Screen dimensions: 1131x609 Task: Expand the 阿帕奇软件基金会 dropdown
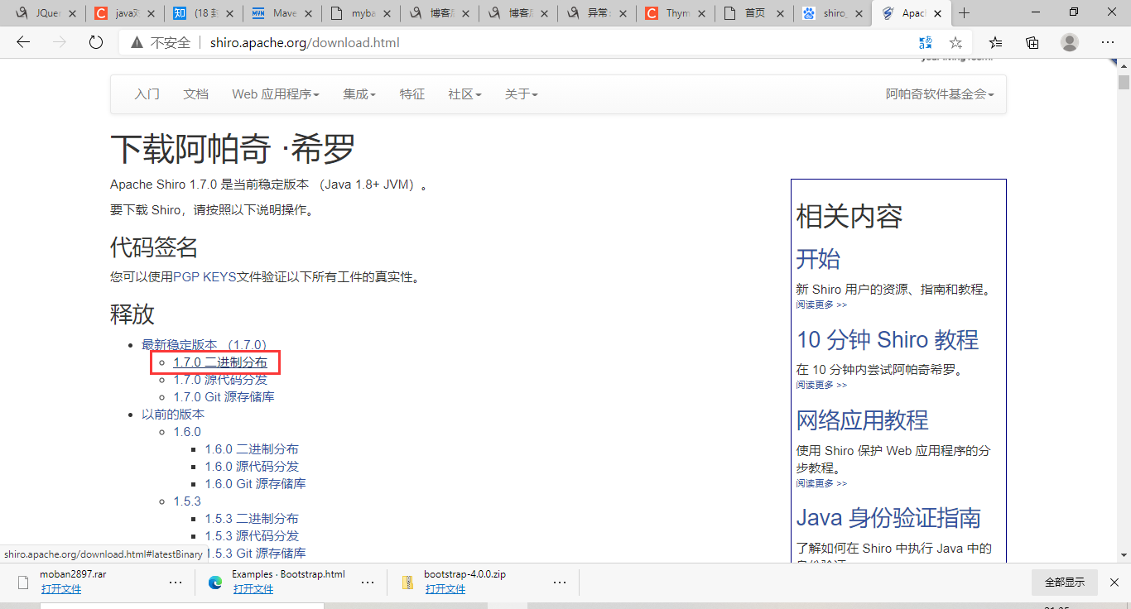pos(940,94)
